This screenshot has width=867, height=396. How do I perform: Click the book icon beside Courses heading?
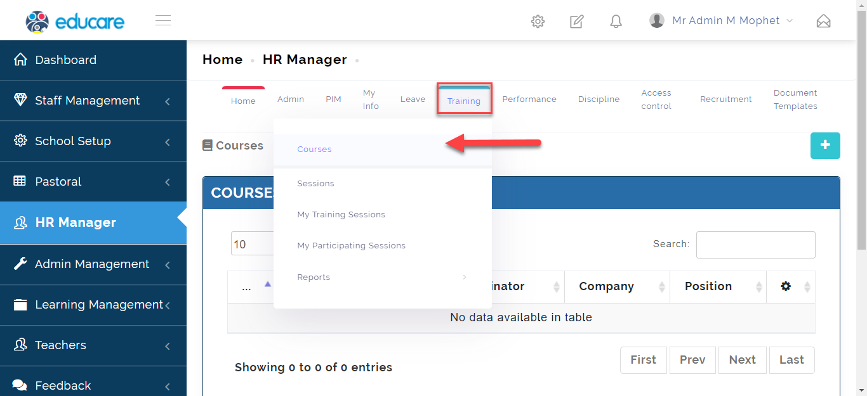point(208,146)
